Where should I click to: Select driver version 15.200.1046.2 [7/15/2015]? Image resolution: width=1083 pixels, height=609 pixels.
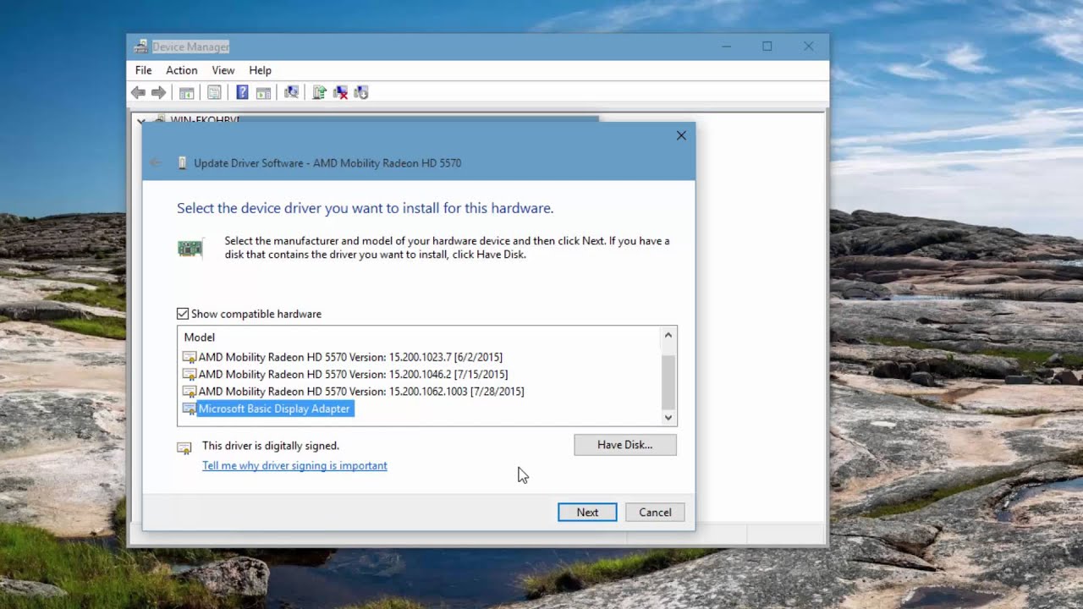coord(353,374)
